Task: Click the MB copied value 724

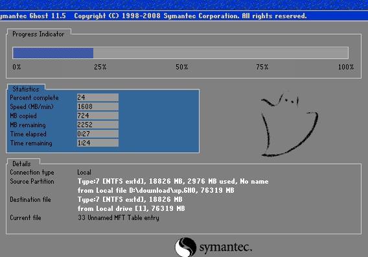Action: click(x=98, y=116)
